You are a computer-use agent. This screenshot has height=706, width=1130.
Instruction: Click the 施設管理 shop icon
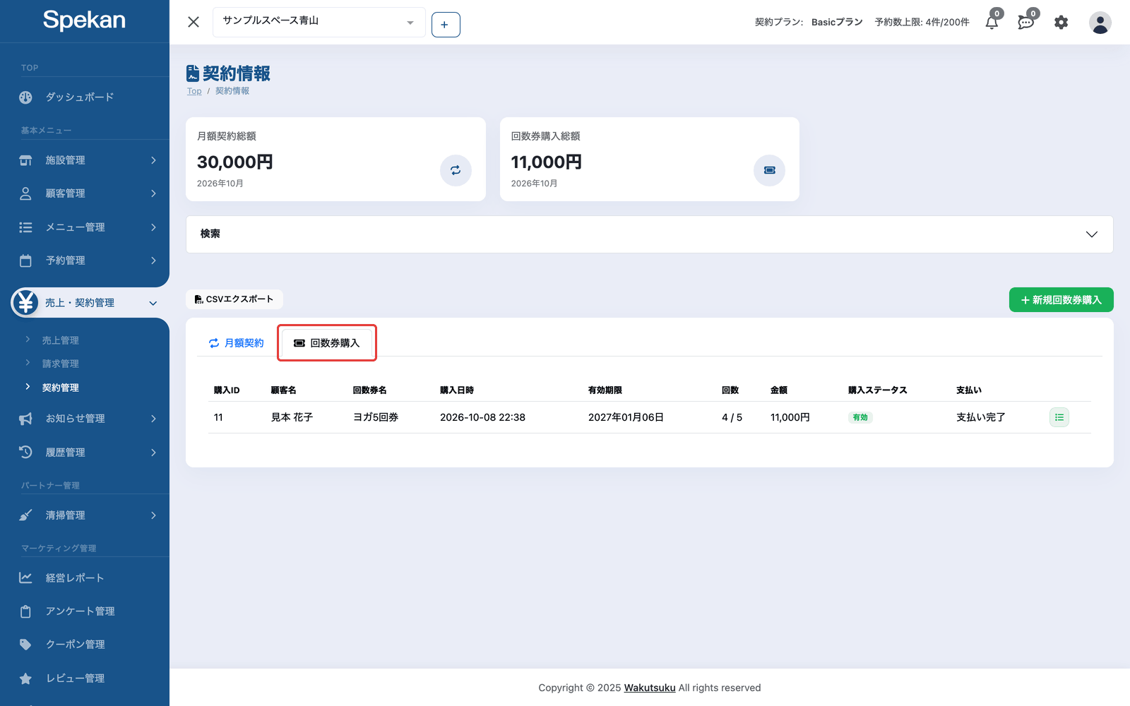pos(25,160)
